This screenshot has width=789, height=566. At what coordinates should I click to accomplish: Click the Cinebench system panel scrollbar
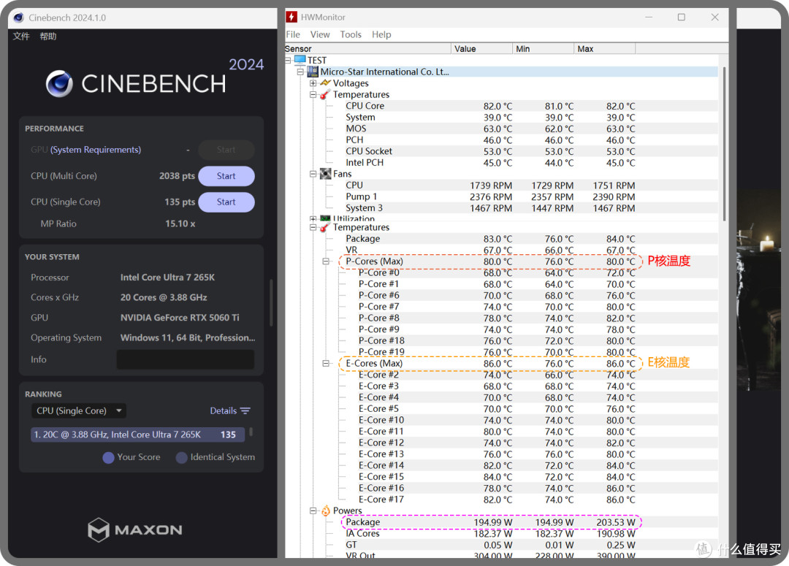tap(271, 303)
